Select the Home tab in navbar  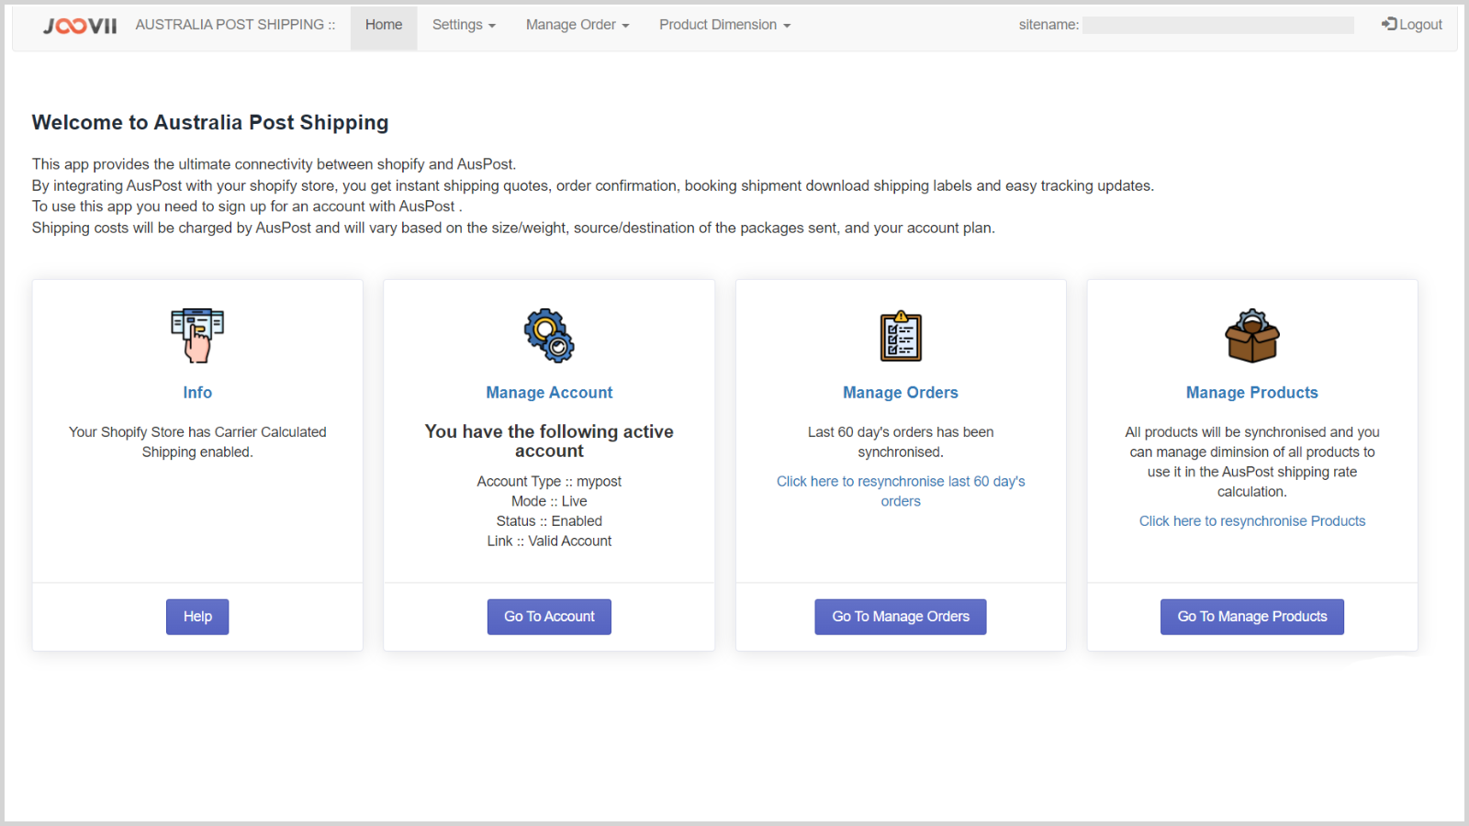384,25
